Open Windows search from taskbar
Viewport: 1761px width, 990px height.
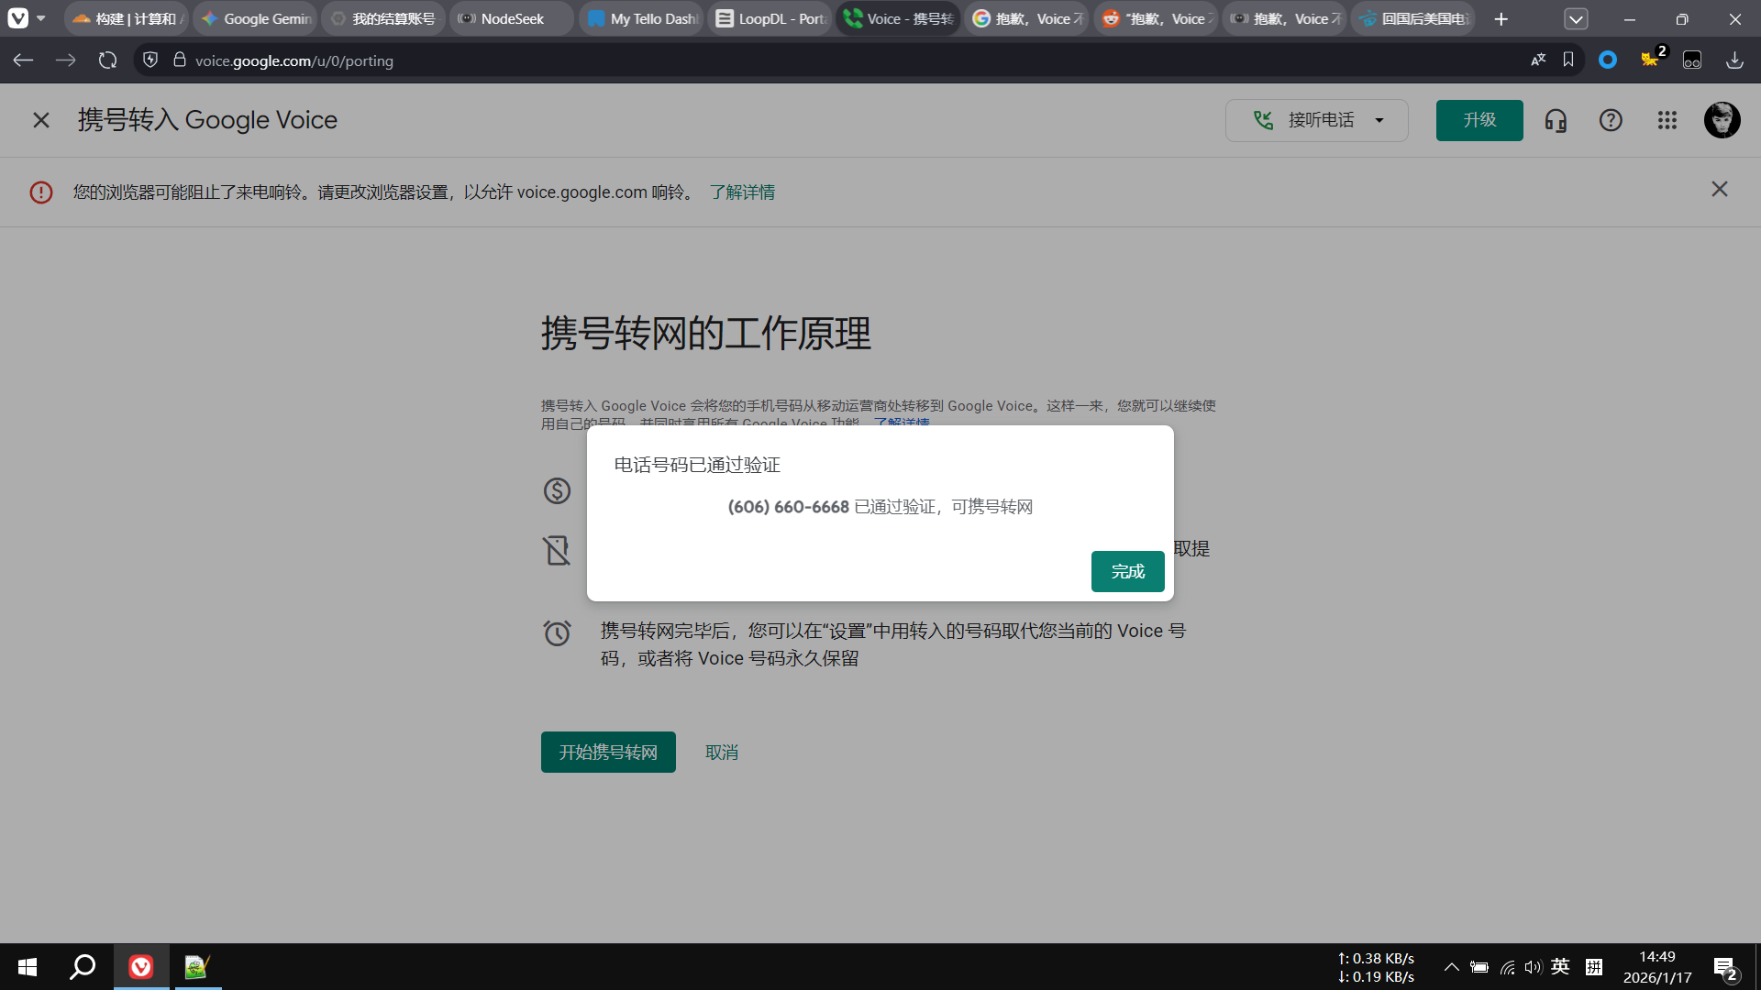pyautogui.click(x=83, y=967)
